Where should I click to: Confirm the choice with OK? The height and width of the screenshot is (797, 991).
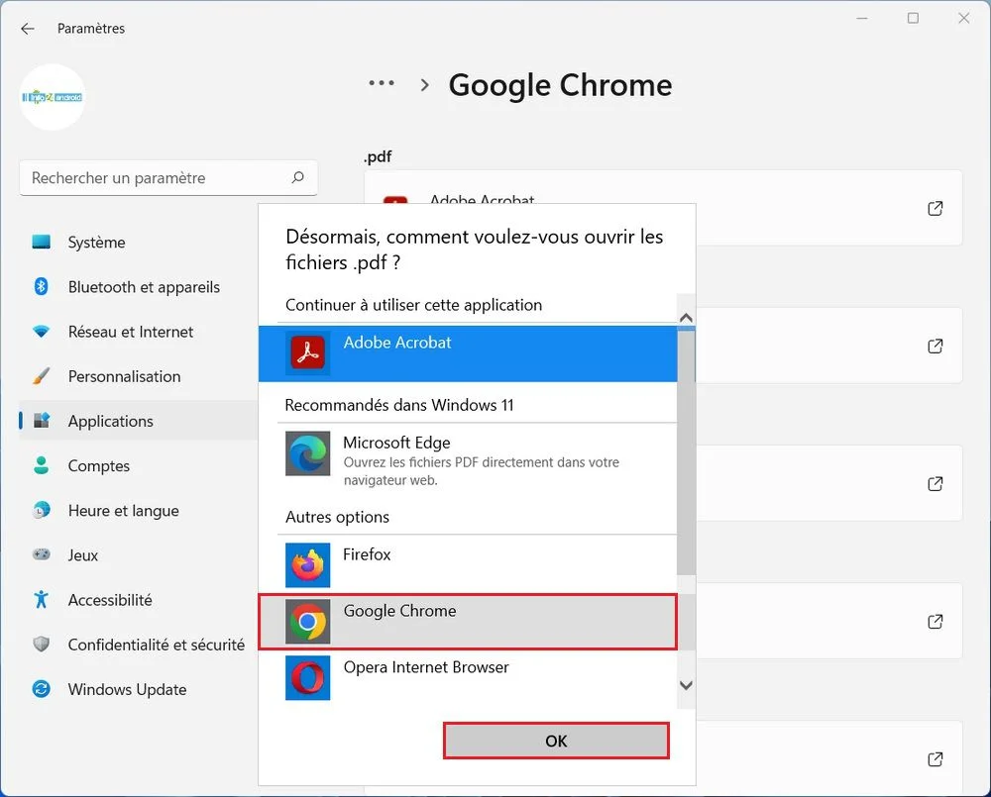click(x=556, y=741)
